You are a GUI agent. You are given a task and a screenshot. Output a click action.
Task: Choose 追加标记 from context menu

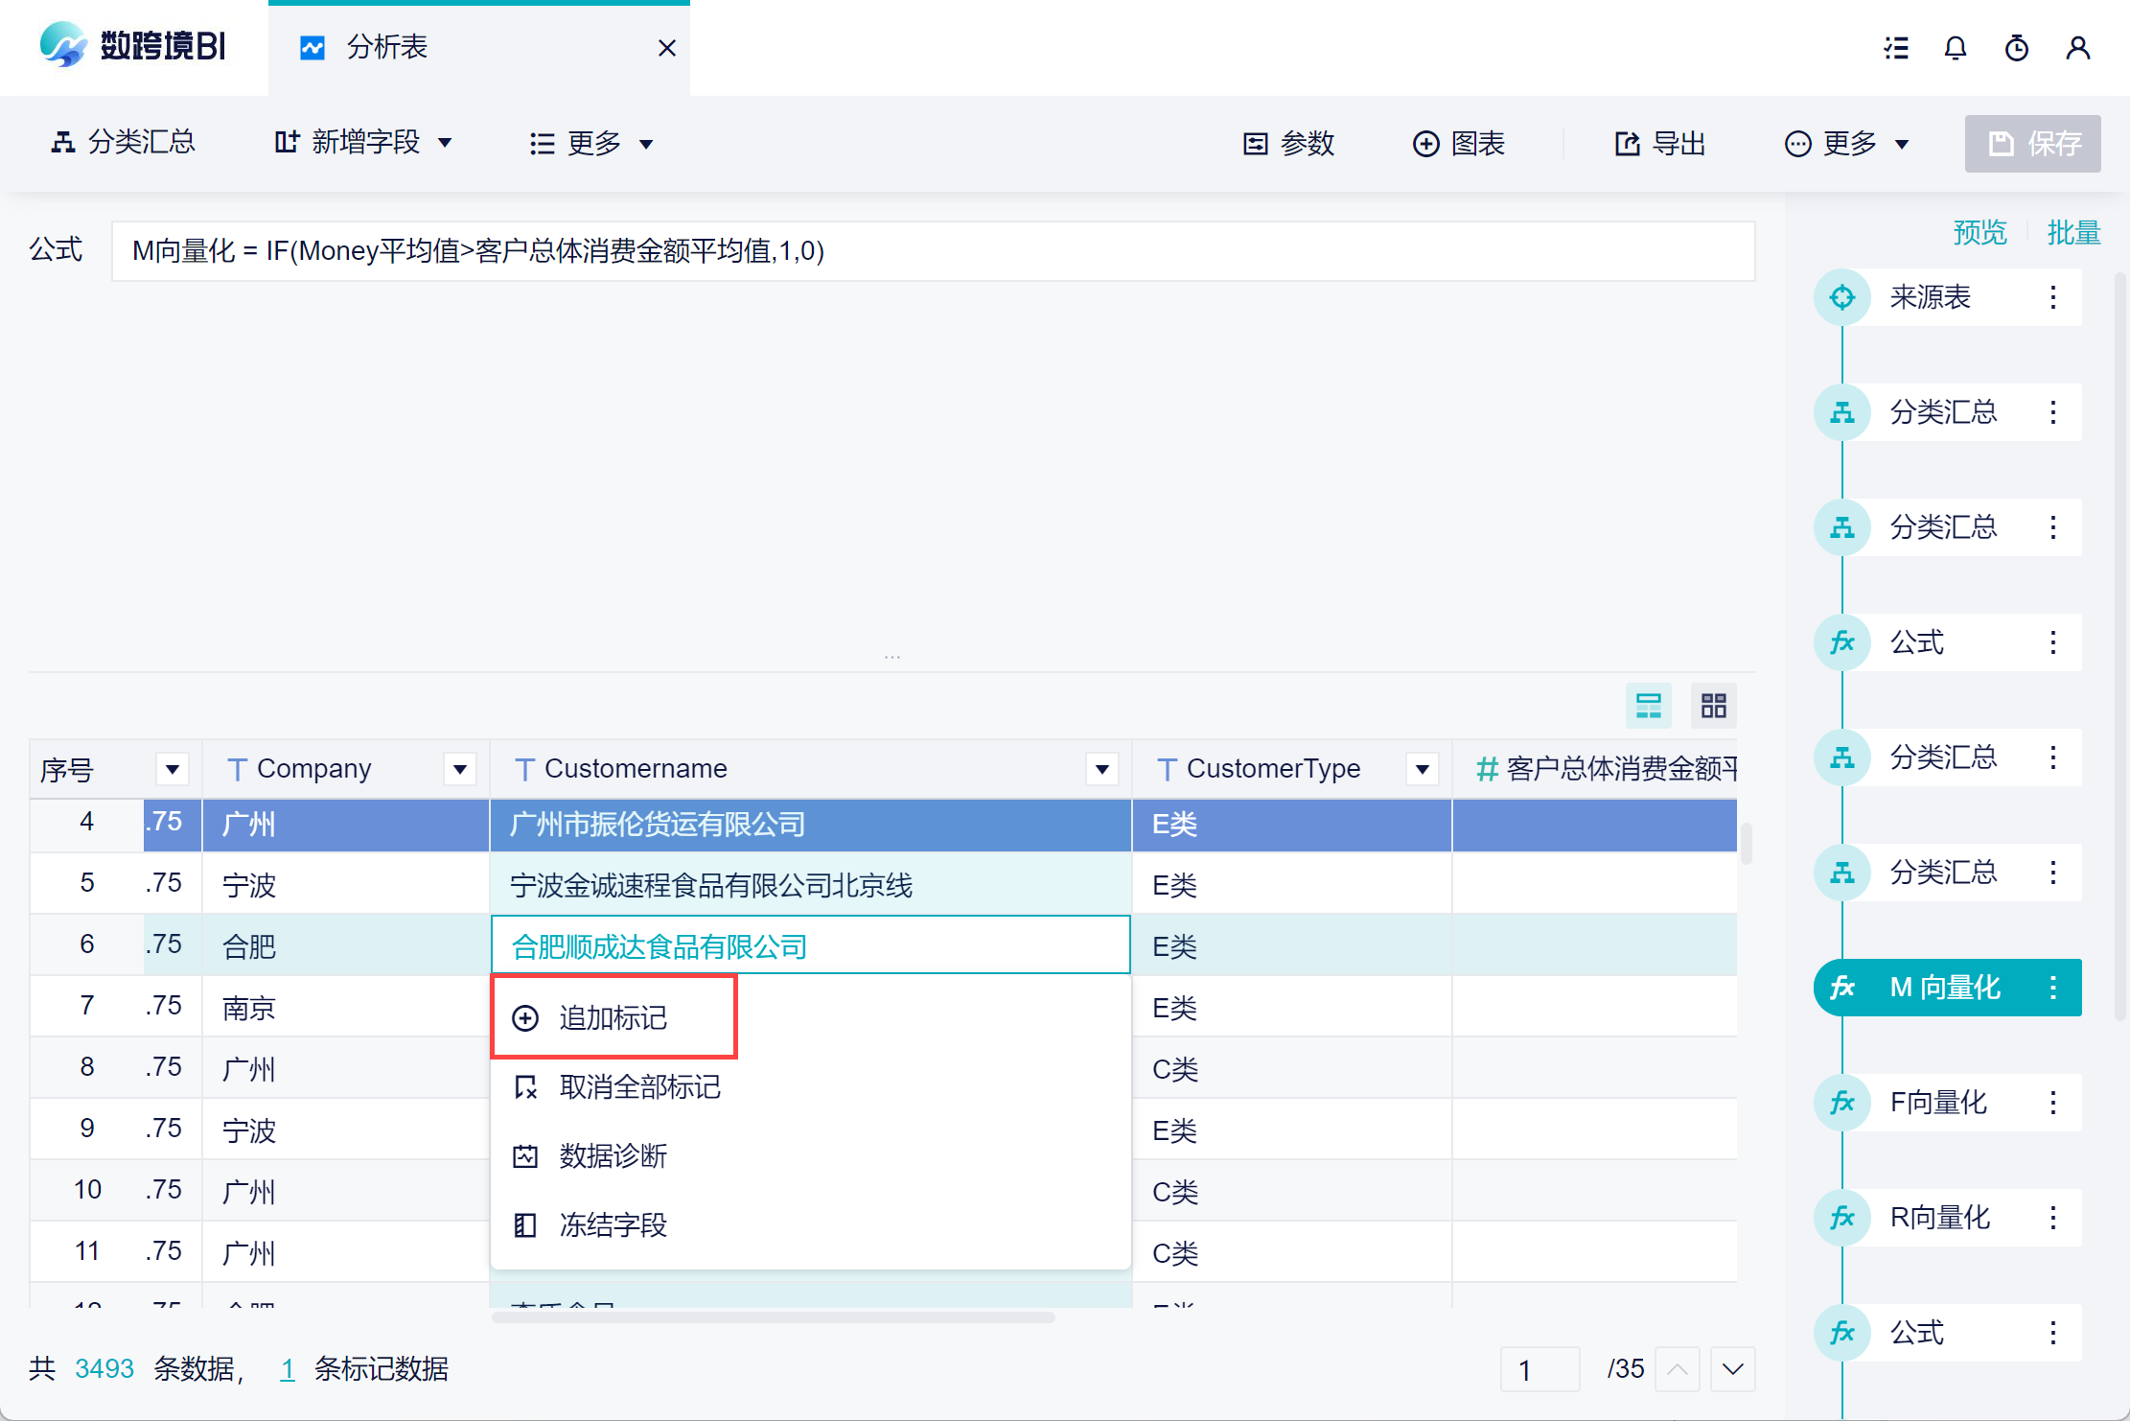pos(614,1018)
